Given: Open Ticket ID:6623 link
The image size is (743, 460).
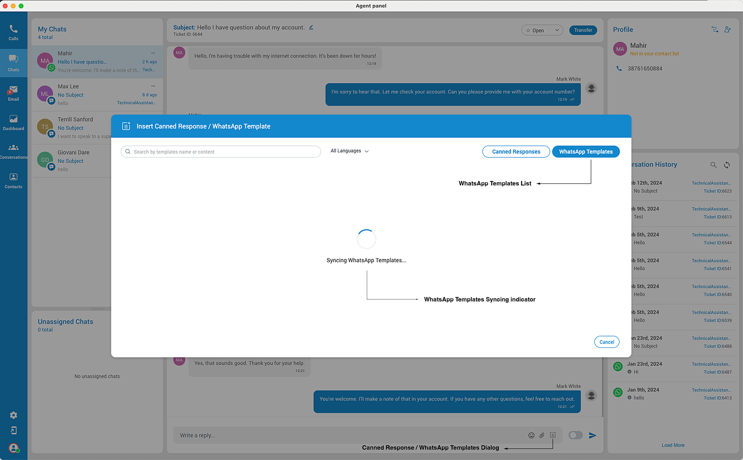Looking at the screenshot, I should click(718, 191).
